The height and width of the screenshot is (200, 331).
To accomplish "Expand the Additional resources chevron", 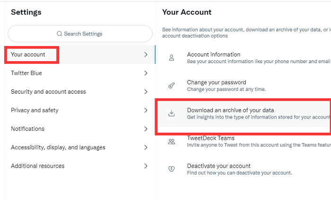I will point(146,166).
